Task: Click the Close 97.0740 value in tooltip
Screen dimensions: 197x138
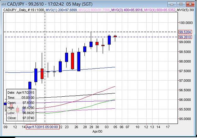Action: [28, 118]
